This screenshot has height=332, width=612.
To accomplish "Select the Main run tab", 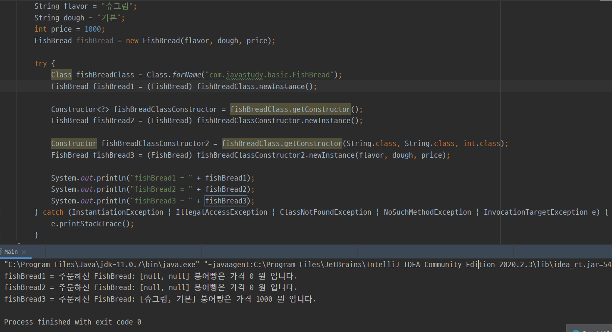I will [11, 252].
